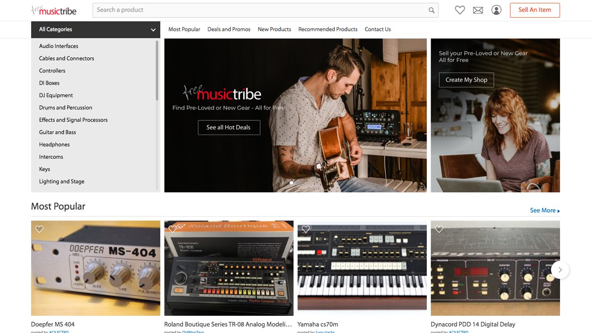Browse the DJ Equipment category
The height and width of the screenshot is (333, 592).
click(x=56, y=95)
